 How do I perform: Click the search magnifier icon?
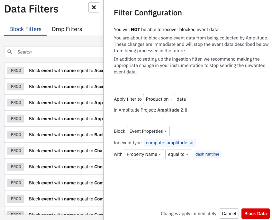10,52
